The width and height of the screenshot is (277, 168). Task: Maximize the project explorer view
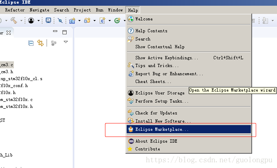pyautogui.click(x=65, y=32)
